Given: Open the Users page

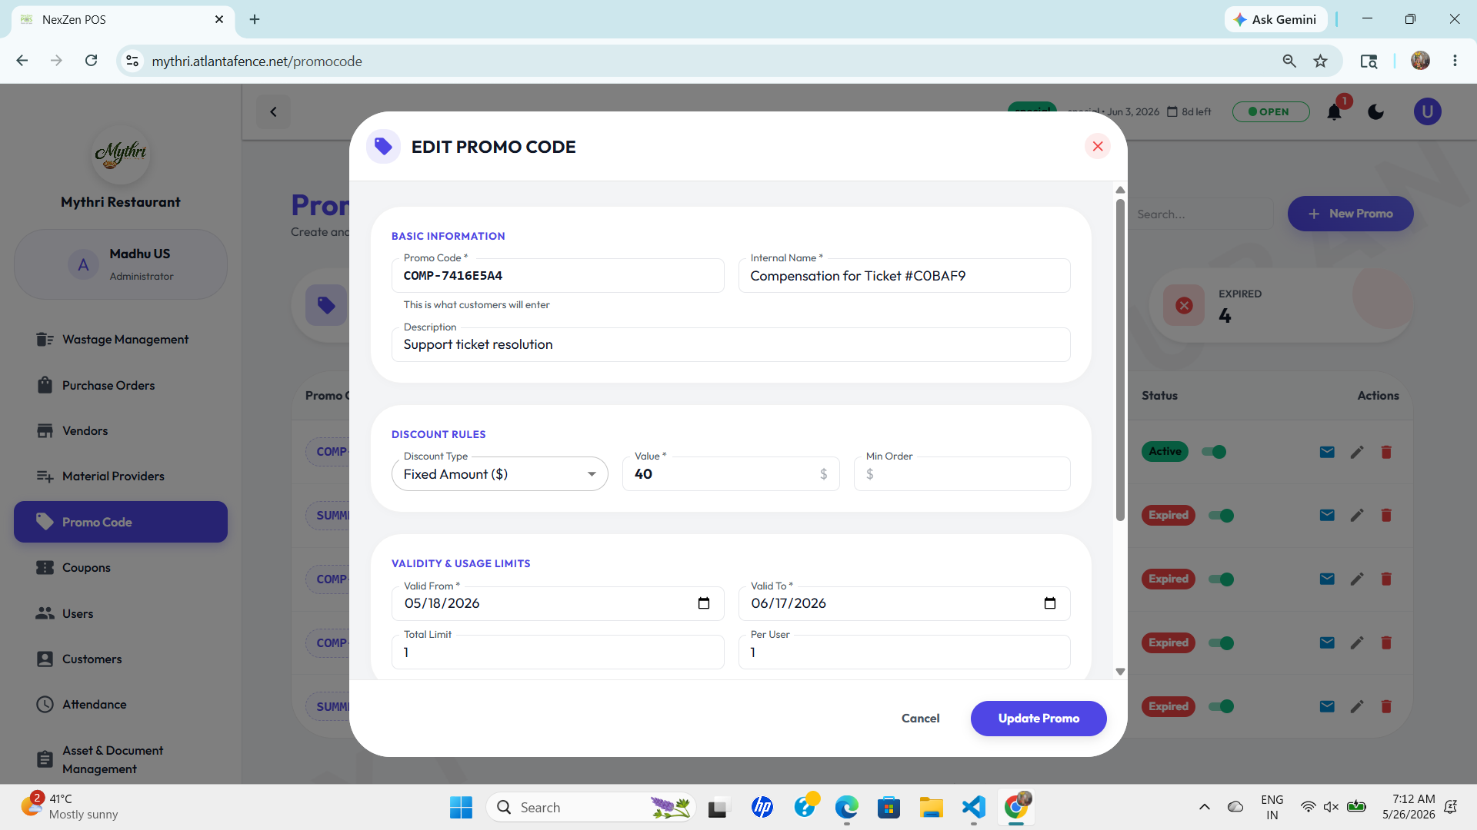Looking at the screenshot, I should (x=121, y=613).
